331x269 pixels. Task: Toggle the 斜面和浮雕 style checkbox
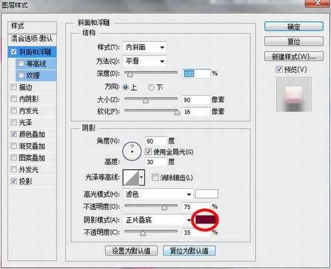tap(13, 51)
